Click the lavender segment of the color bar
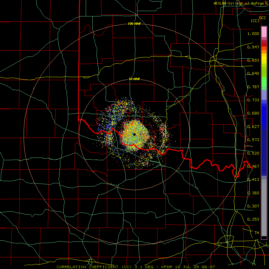Viewport: 269px width, 269px height. 264,95
